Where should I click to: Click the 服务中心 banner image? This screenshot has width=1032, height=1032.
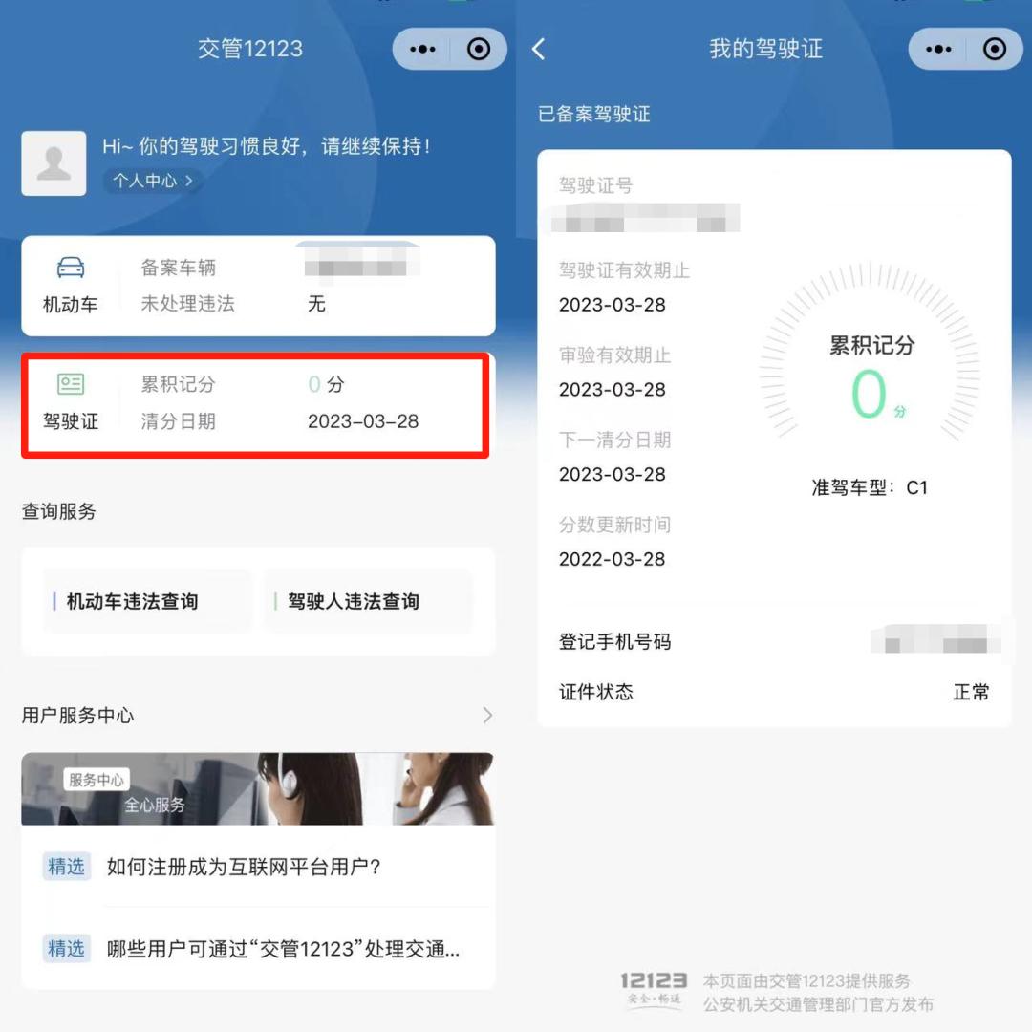258,788
